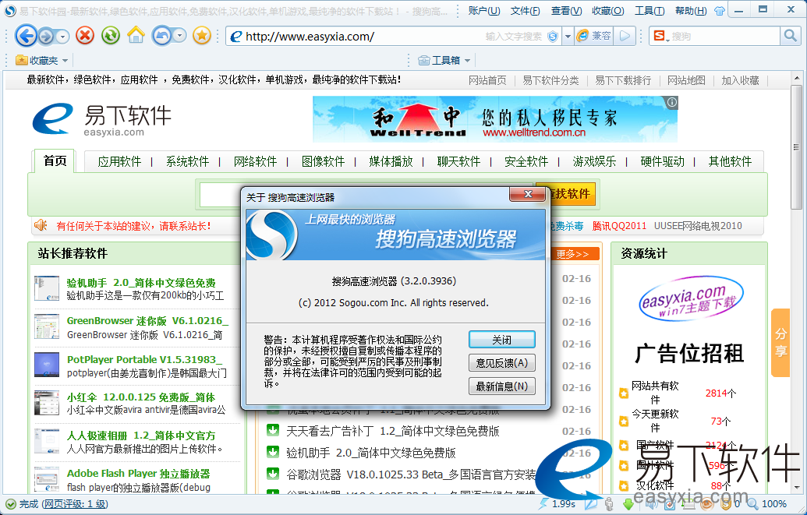Open the home page house icon
Image resolution: width=807 pixels, height=515 pixels.
point(136,36)
